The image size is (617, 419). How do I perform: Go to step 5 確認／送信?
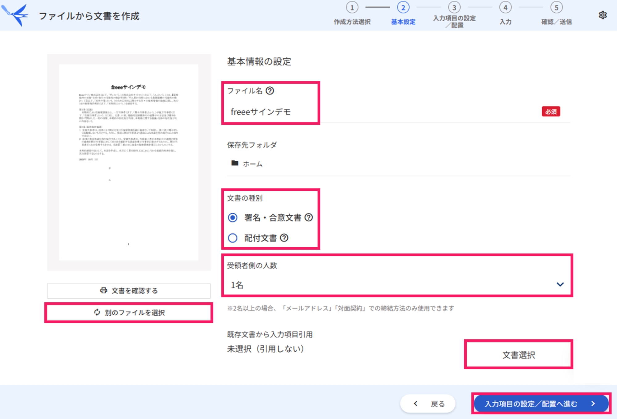(557, 13)
